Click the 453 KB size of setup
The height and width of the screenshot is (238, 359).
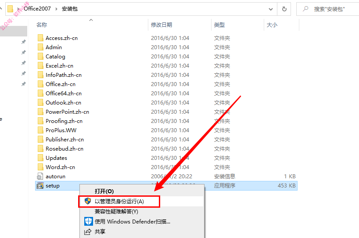coord(287,186)
